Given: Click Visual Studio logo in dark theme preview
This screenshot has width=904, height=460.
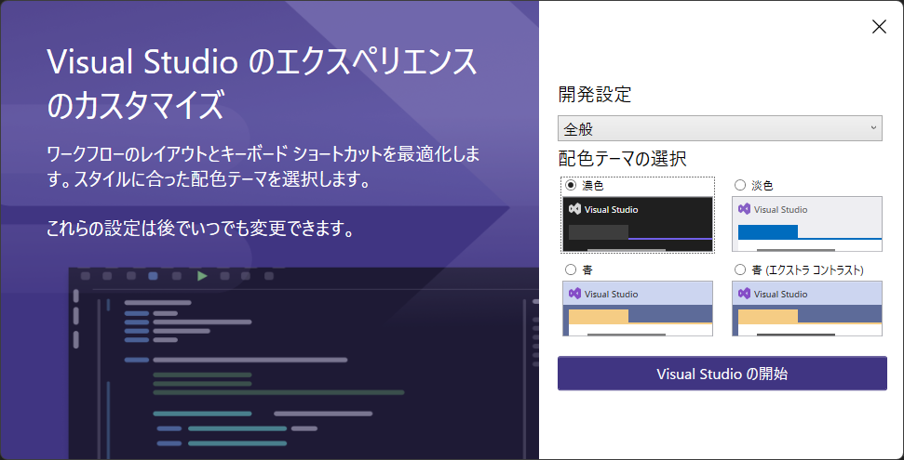Looking at the screenshot, I should [574, 210].
